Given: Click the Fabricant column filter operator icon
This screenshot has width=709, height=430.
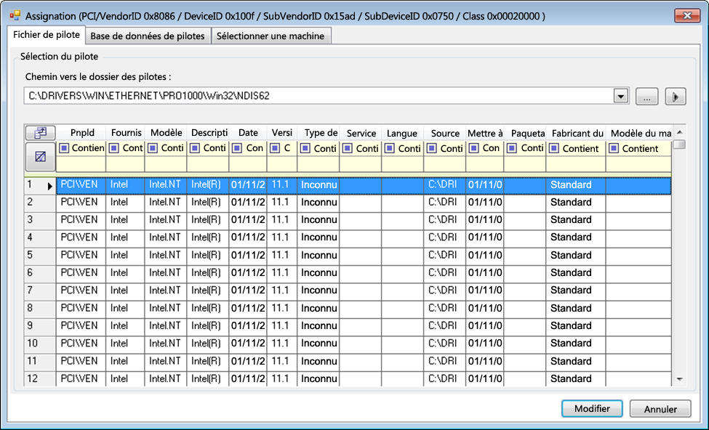Looking at the screenshot, I should pyautogui.click(x=554, y=148).
